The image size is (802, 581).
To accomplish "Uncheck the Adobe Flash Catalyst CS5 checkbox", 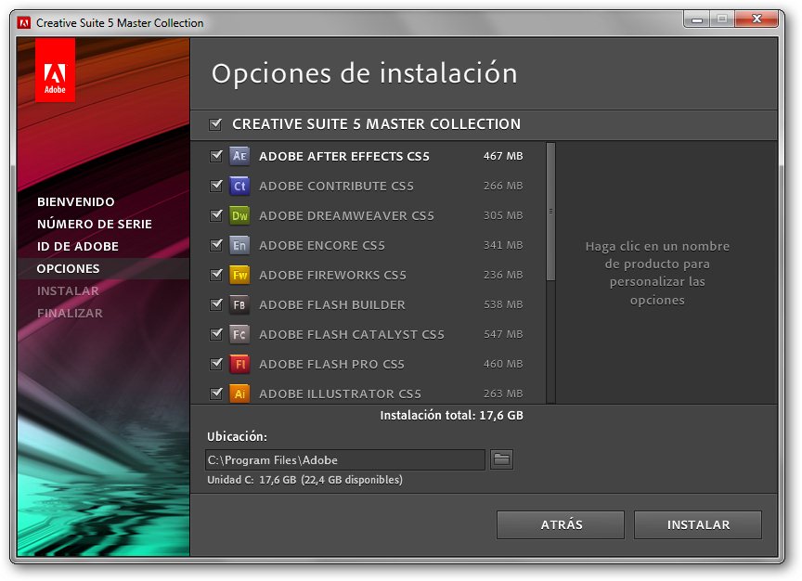I will coord(216,333).
